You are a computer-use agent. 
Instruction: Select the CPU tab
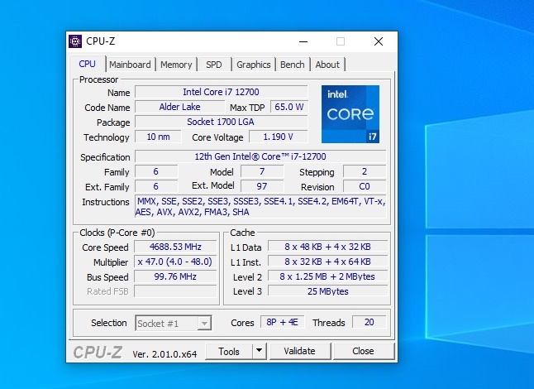tap(87, 64)
